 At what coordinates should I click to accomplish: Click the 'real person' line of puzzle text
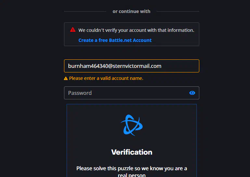click(132, 175)
